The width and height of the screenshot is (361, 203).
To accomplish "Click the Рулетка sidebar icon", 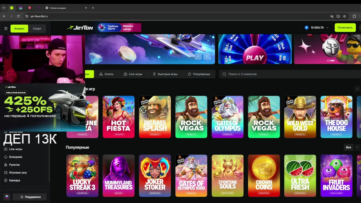I will (x=6, y=165).
